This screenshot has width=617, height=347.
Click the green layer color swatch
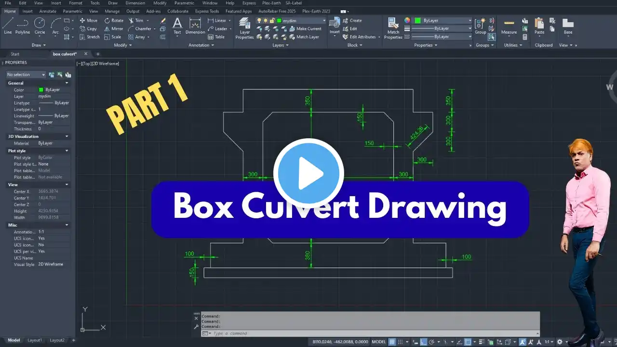(279, 21)
